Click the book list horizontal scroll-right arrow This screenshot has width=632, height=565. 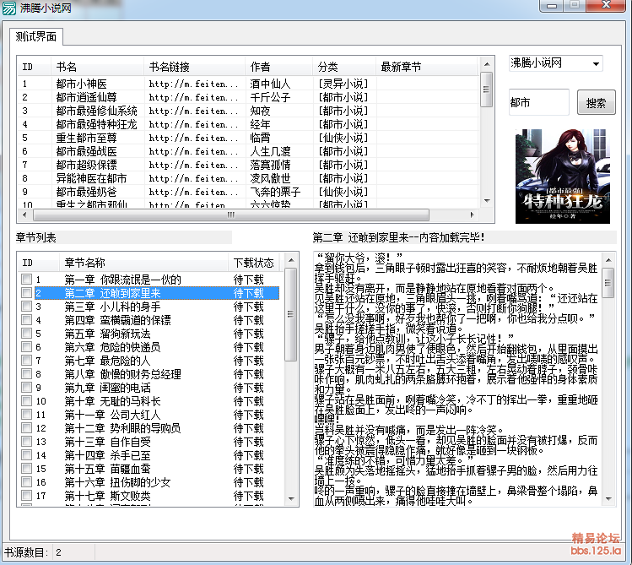tap(472, 215)
